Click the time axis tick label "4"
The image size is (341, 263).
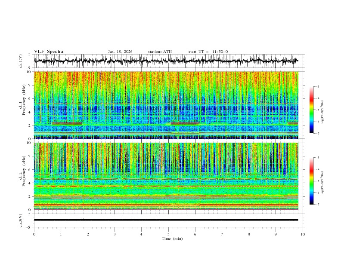pos(141,234)
